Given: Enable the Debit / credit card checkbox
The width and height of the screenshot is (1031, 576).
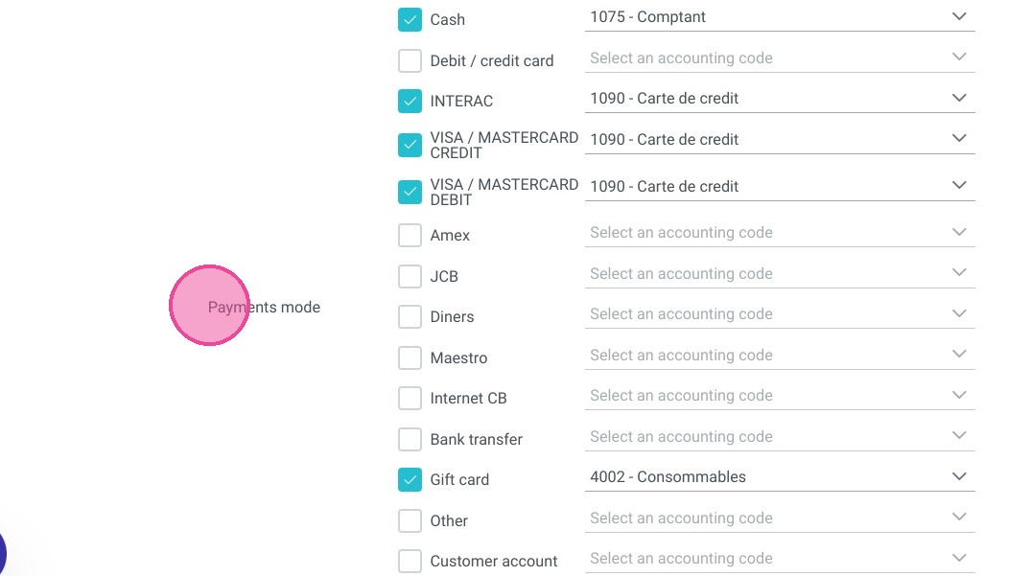Looking at the screenshot, I should tap(410, 60).
